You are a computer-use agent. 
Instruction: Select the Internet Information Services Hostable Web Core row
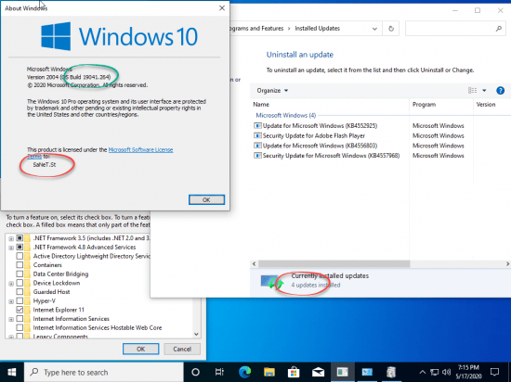(x=98, y=327)
